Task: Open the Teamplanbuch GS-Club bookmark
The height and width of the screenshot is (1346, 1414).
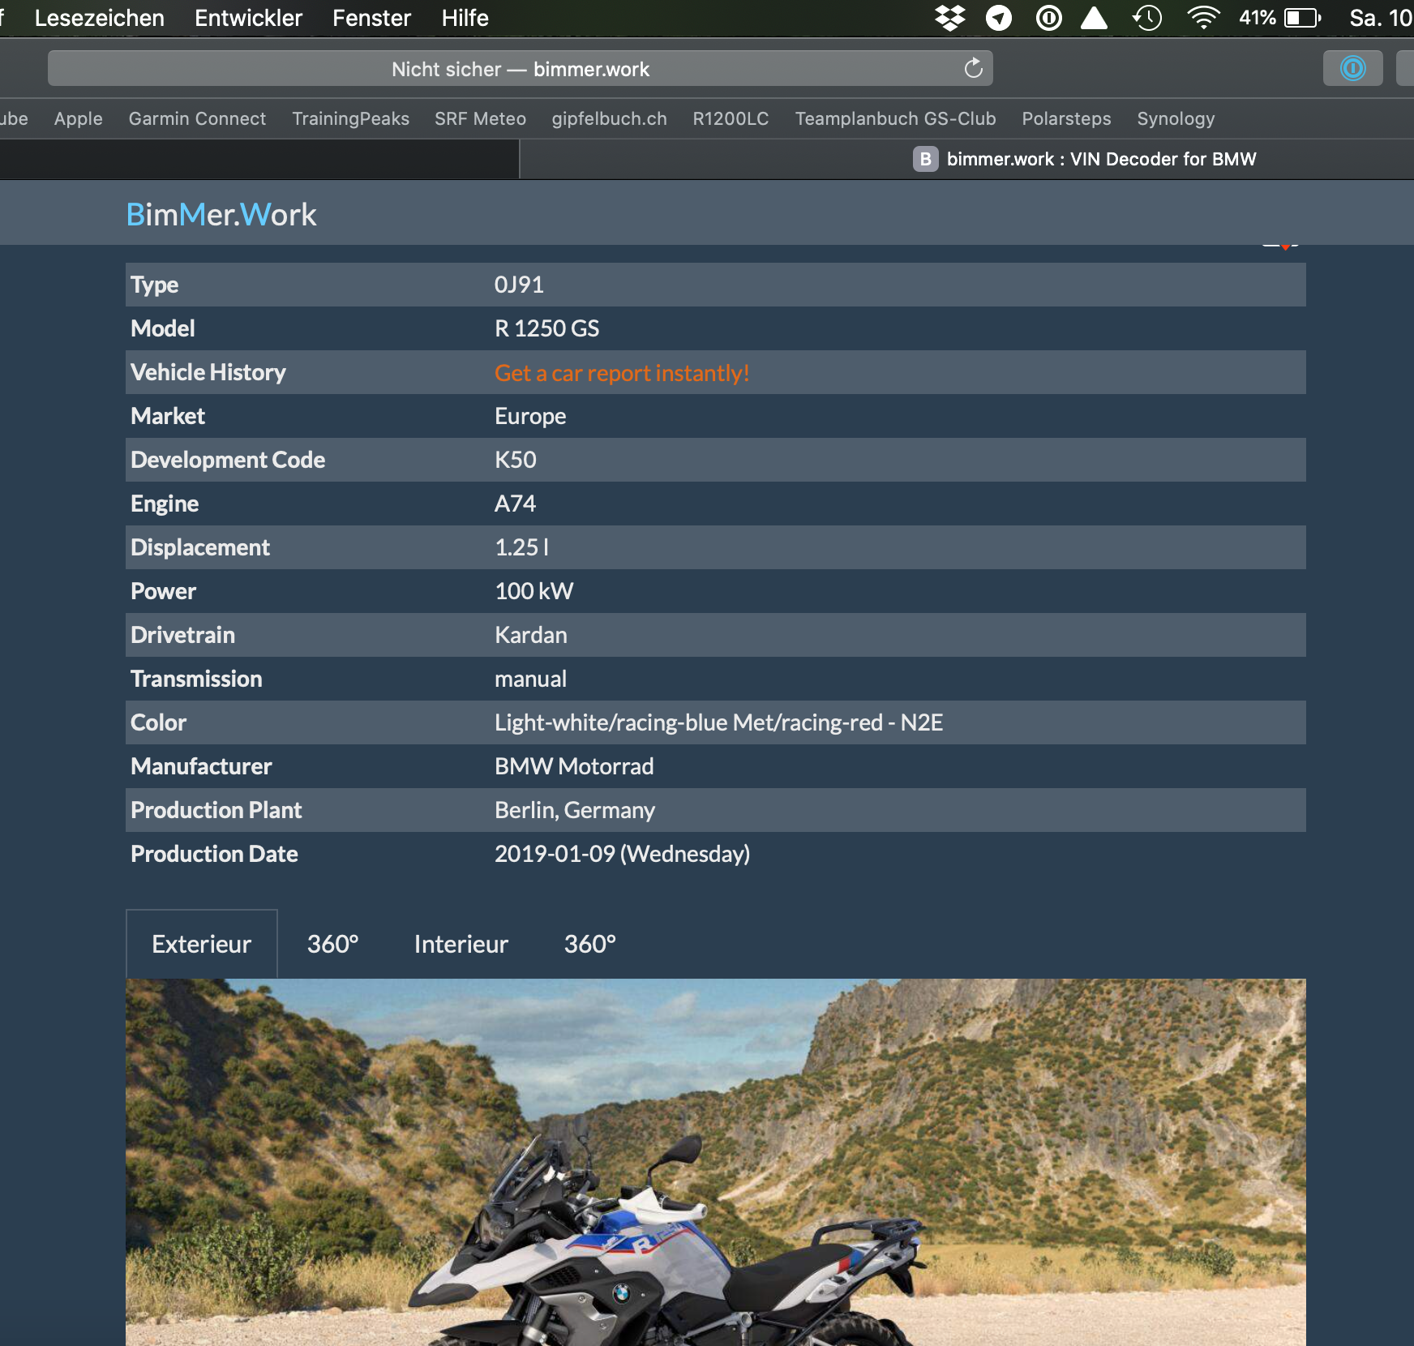Action: pos(895,118)
